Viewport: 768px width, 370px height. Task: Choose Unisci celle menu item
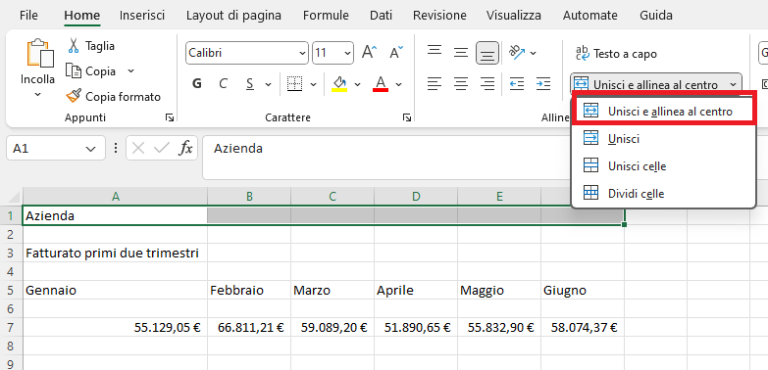664,166
